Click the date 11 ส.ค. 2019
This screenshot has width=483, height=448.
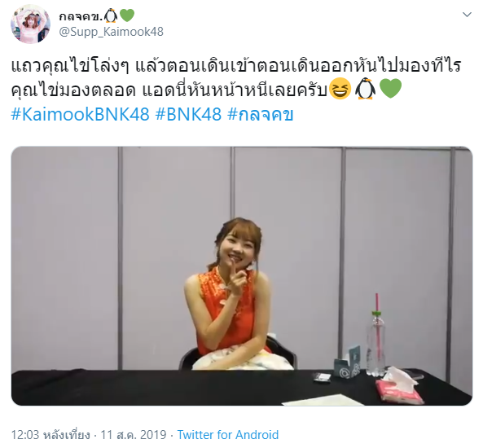tap(134, 435)
